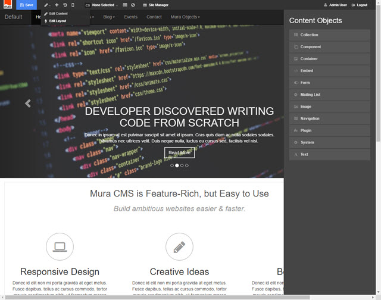Viewport: 381px width, 300px height.
Task: Go to the previous carousel slide
Action: coord(28,104)
